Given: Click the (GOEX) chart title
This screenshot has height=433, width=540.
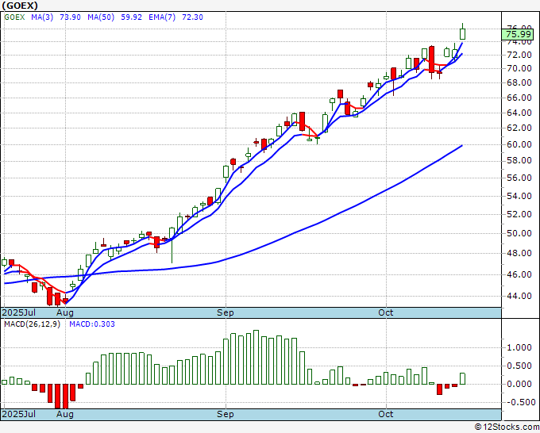Looking at the screenshot, I should pos(20,6).
